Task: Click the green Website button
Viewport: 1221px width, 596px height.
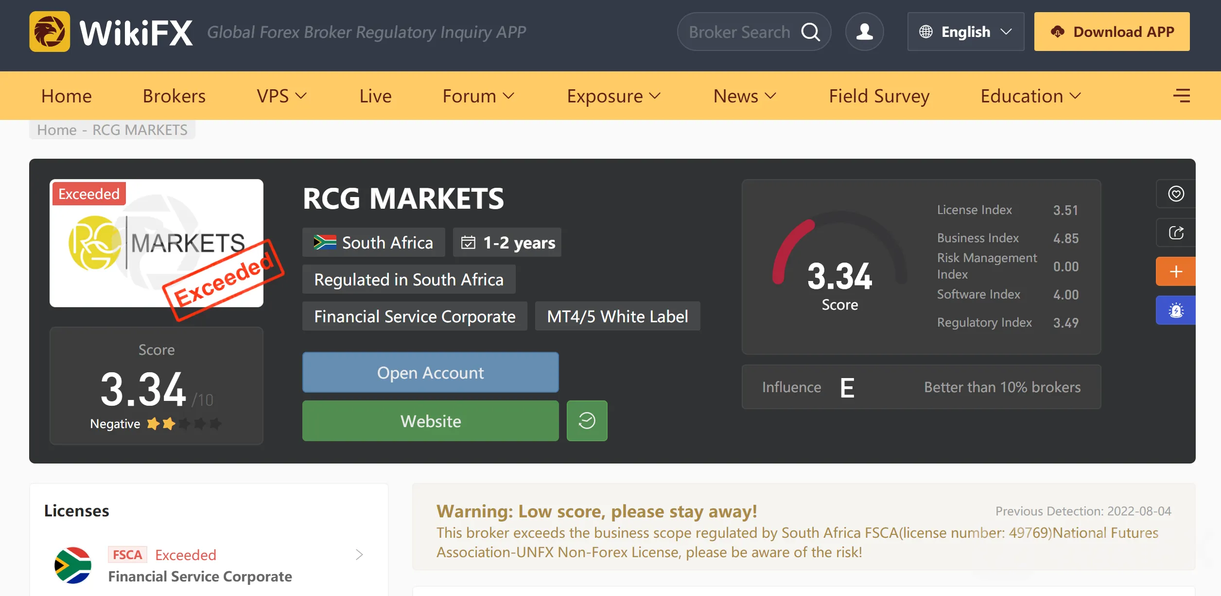Action: pos(430,421)
